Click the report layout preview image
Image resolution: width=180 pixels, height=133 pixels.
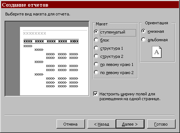coord(47,59)
